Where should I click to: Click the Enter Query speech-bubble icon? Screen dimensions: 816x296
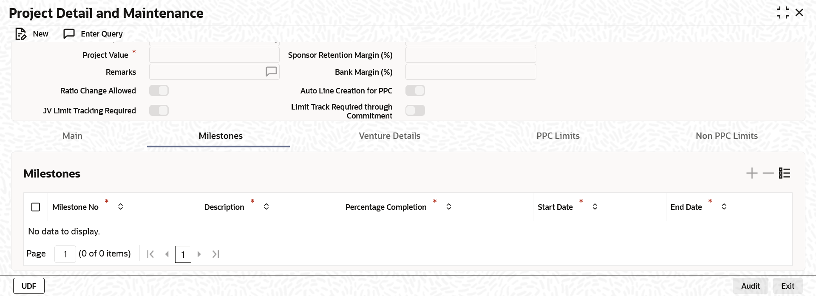tap(69, 34)
